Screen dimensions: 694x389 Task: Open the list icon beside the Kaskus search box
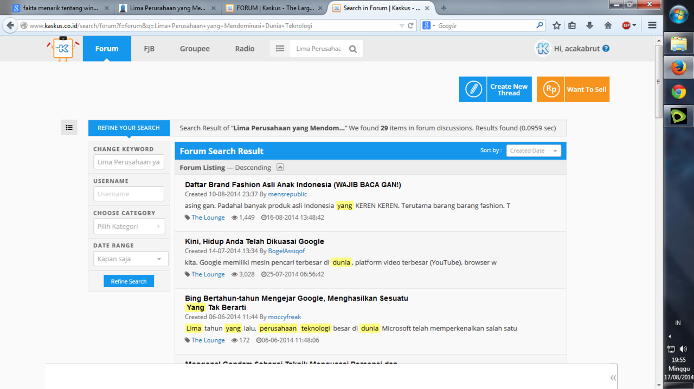pyautogui.click(x=280, y=49)
